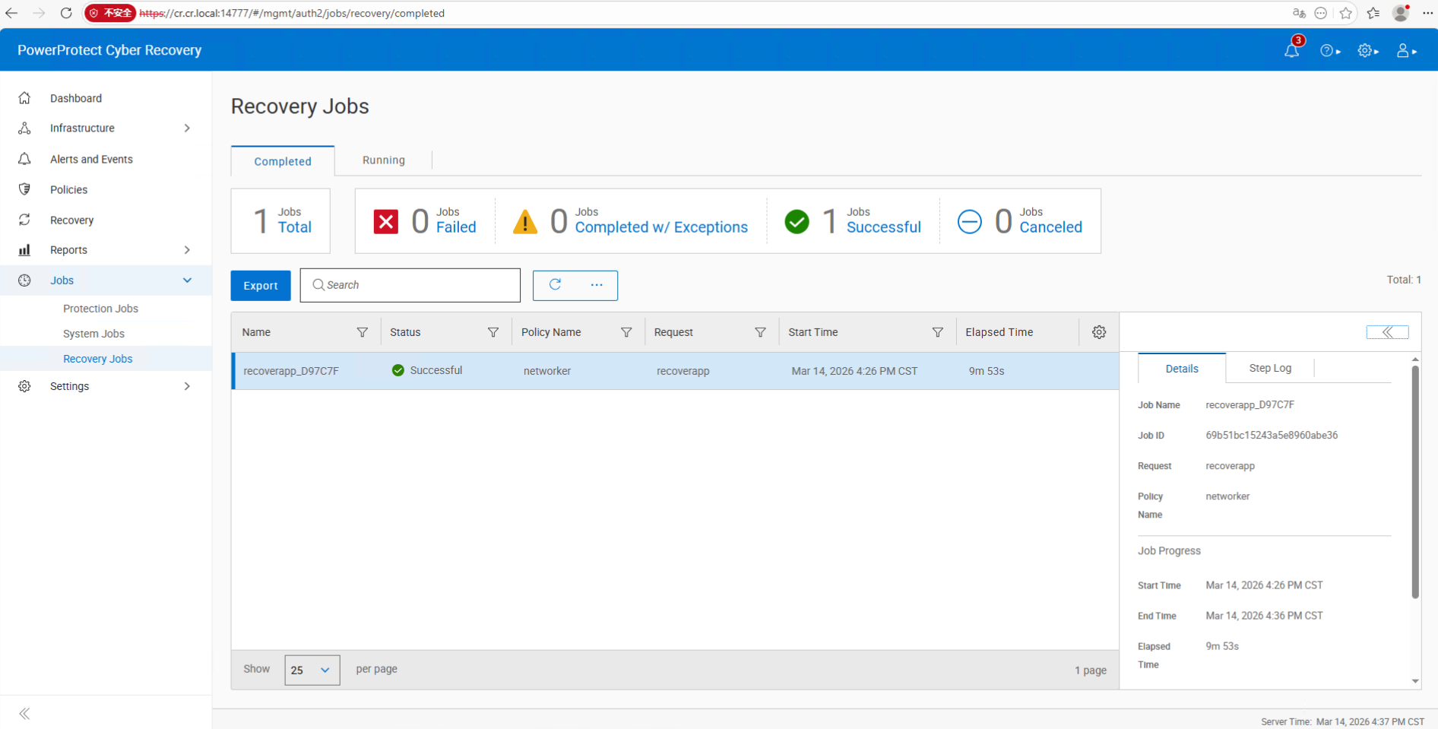
Task: Click the Alerts and Events bell icon
Action: coord(24,159)
